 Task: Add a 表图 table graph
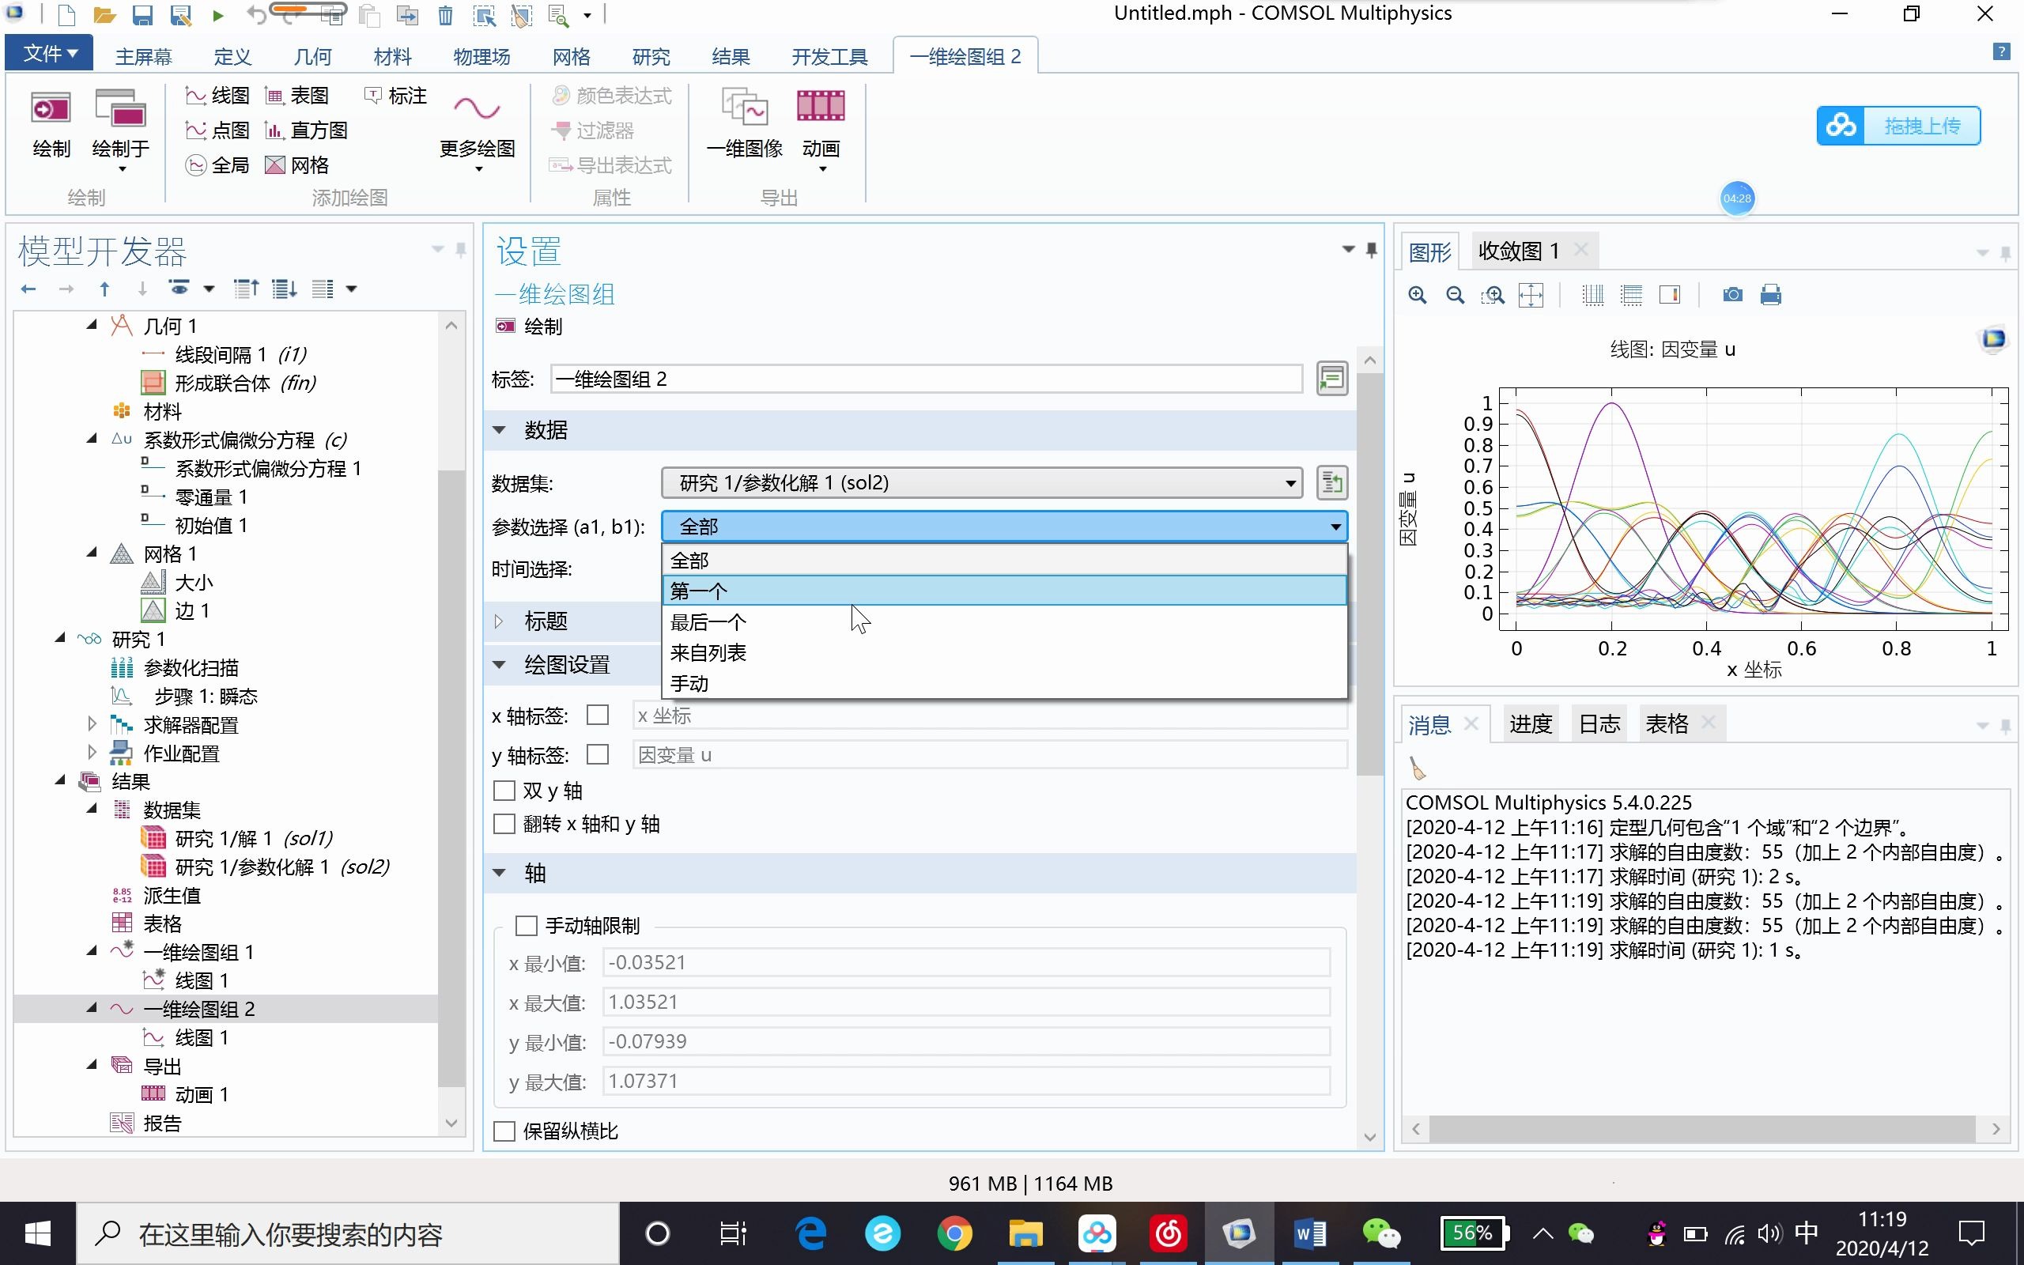coord(297,96)
